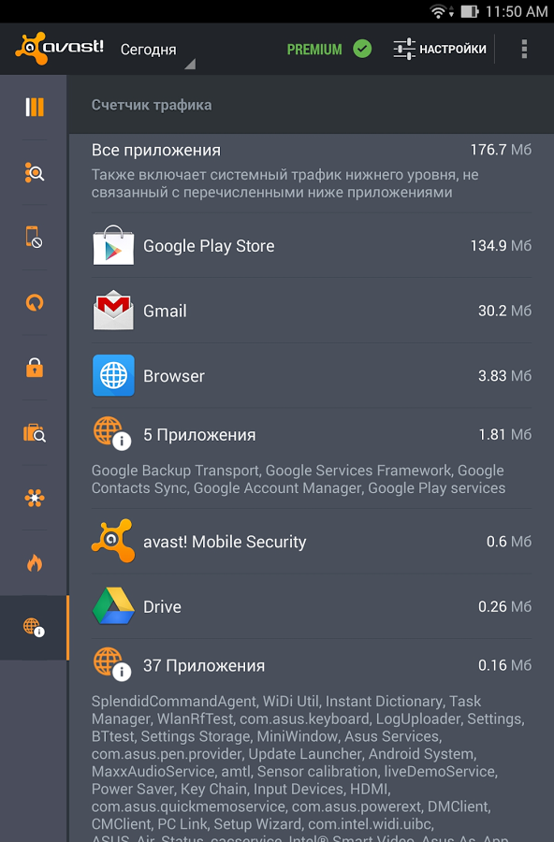Open the Сегодня period dropdown
The width and height of the screenshot is (554, 842).
pyautogui.click(x=153, y=54)
